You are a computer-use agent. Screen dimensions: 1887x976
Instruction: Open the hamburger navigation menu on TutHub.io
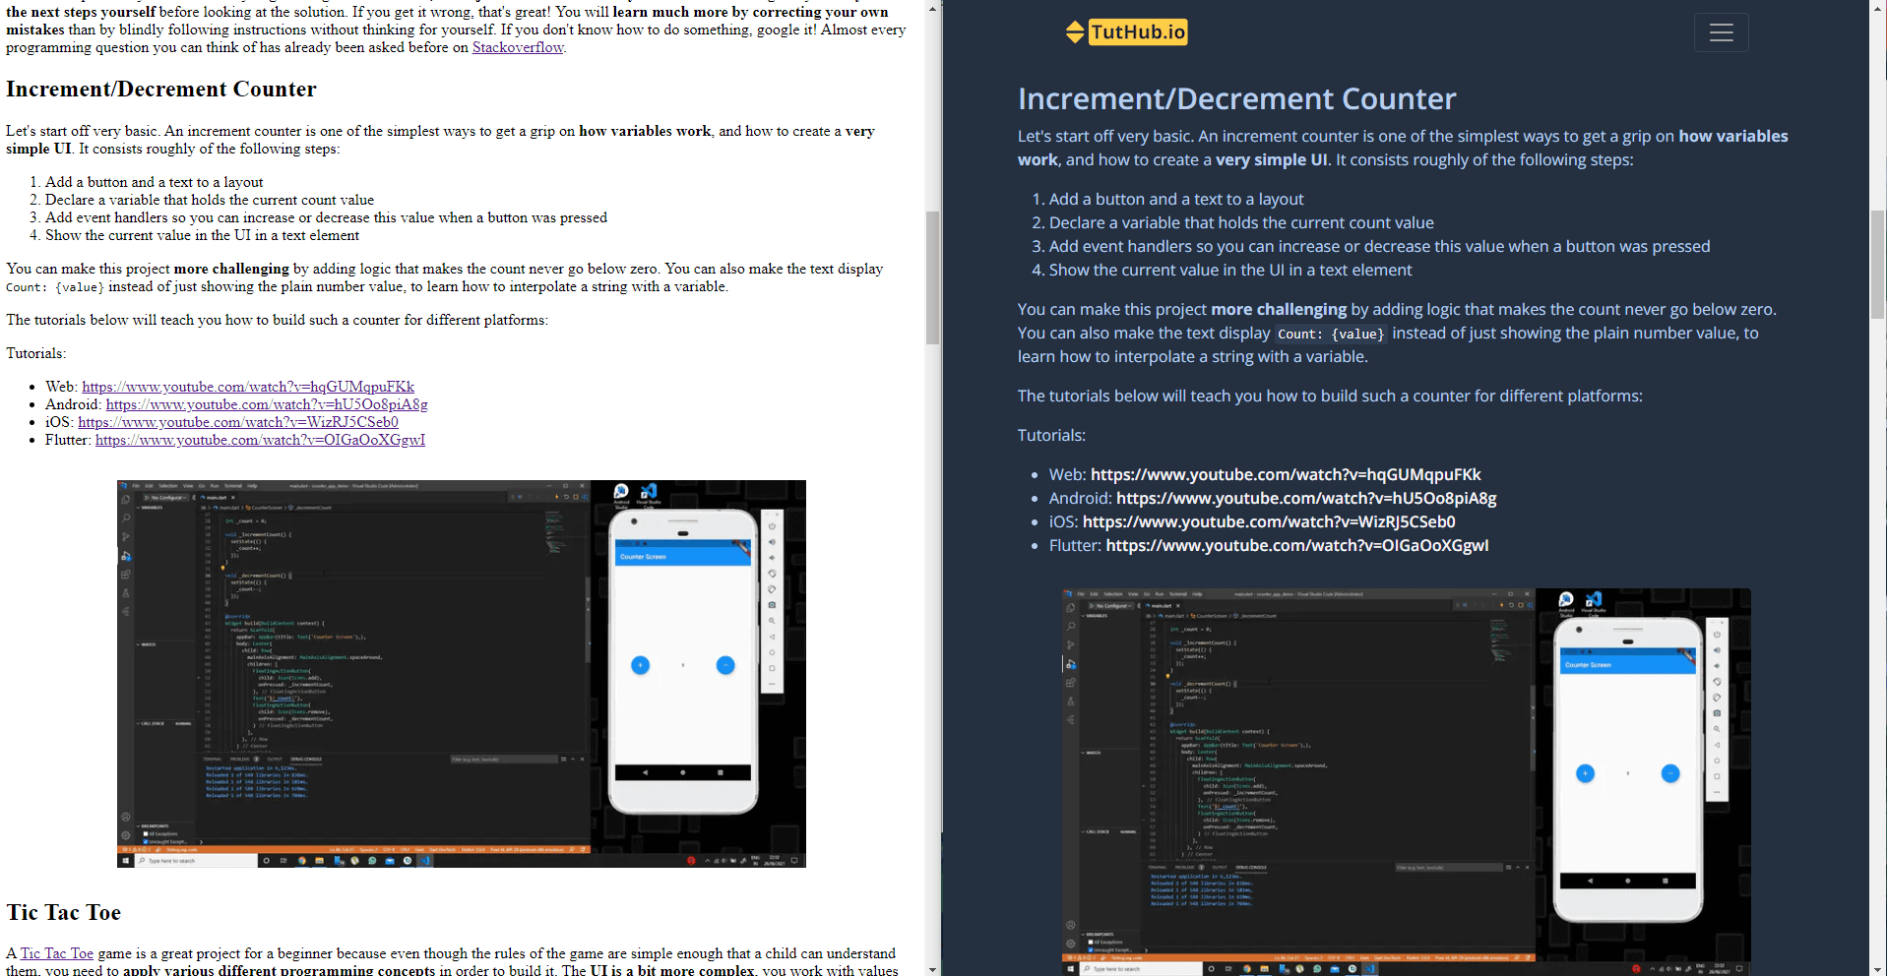click(x=1721, y=32)
